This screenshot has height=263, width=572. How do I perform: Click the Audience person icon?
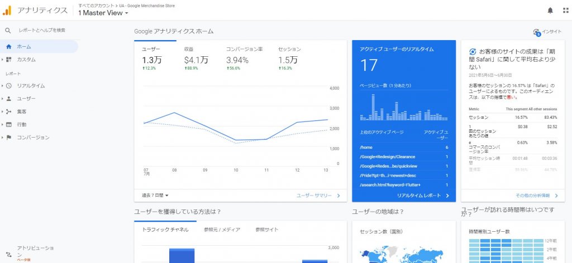pos(9,99)
